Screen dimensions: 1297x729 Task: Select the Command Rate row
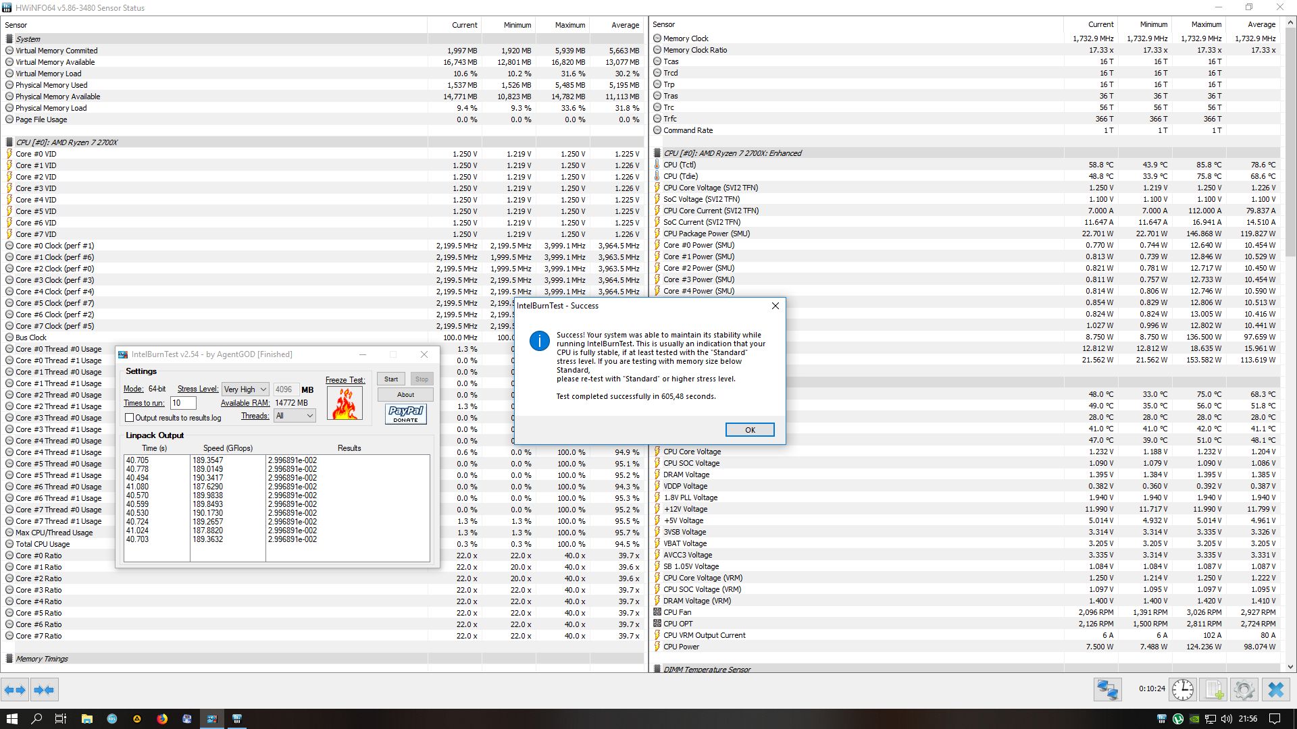click(x=966, y=130)
